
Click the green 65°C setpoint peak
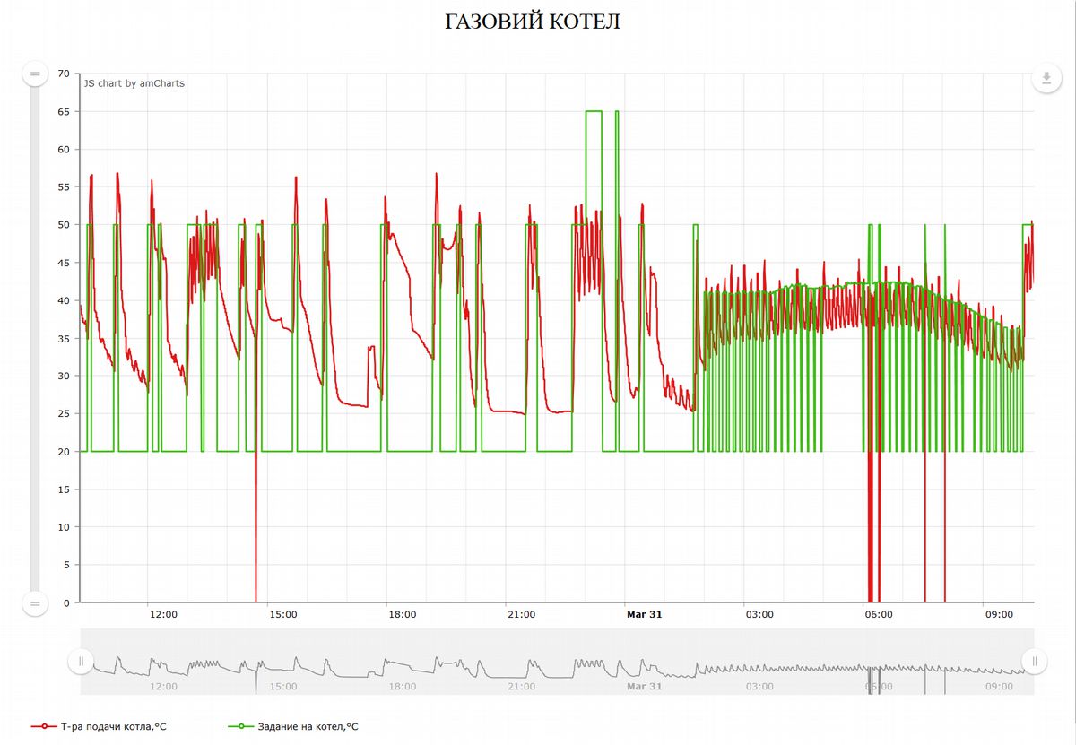coord(593,111)
